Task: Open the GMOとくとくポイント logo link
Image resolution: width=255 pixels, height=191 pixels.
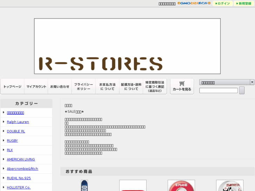Action: (194, 3)
